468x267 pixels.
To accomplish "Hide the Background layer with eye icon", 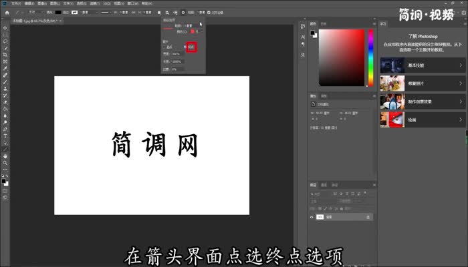I will pos(312,217).
